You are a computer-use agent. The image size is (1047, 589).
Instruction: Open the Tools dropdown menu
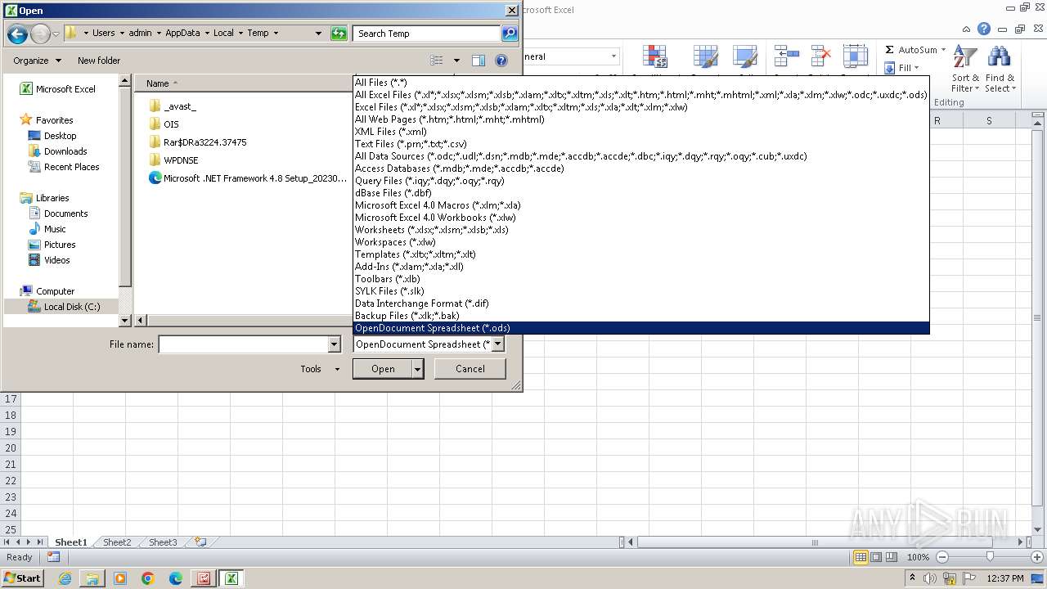(x=320, y=369)
